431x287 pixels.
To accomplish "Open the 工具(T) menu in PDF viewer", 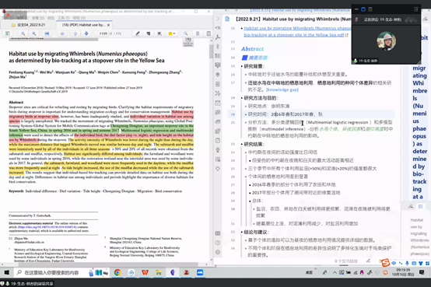I will (x=63, y=18).
